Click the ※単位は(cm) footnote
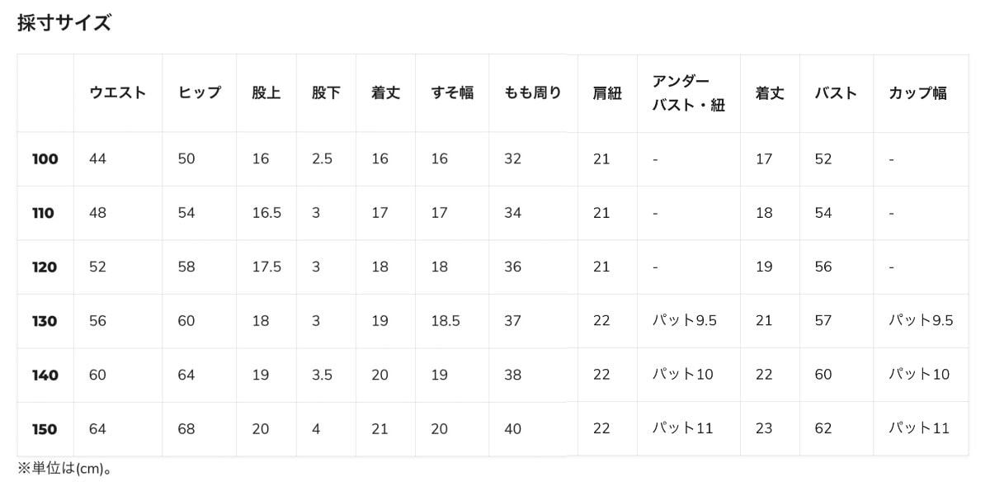The height and width of the screenshot is (482, 990). 64,469
